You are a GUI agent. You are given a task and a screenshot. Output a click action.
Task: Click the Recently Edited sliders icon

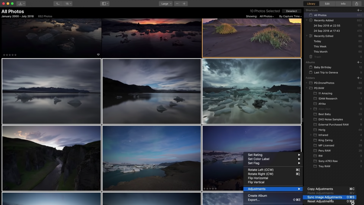[311, 36]
